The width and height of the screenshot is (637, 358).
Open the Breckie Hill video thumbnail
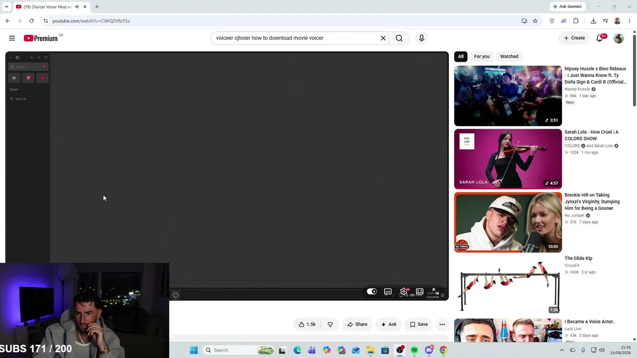(508, 222)
